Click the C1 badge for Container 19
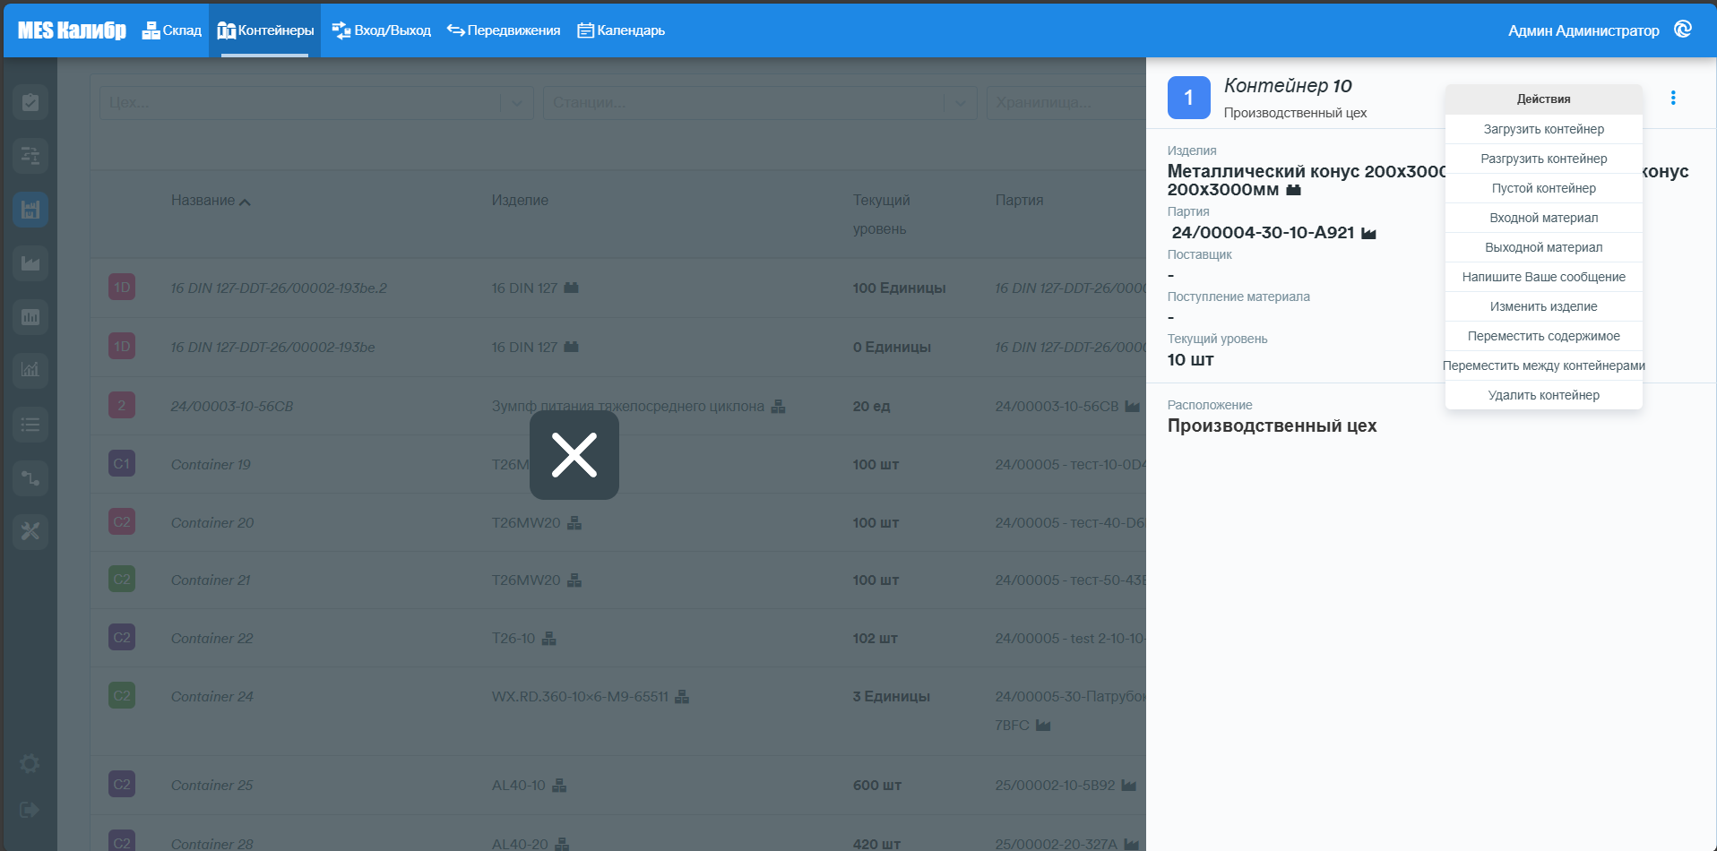The height and width of the screenshot is (851, 1717). pyautogui.click(x=122, y=464)
